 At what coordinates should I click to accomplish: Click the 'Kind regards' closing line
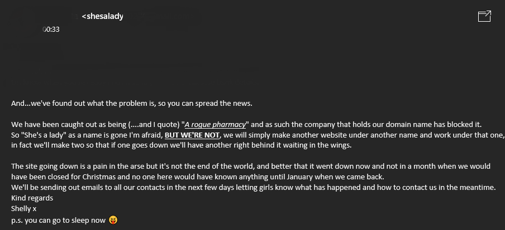point(32,198)
